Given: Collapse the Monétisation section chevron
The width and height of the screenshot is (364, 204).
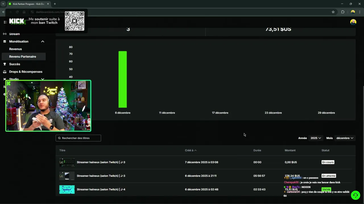Looking at the screenshot, I should coord(43,41).
